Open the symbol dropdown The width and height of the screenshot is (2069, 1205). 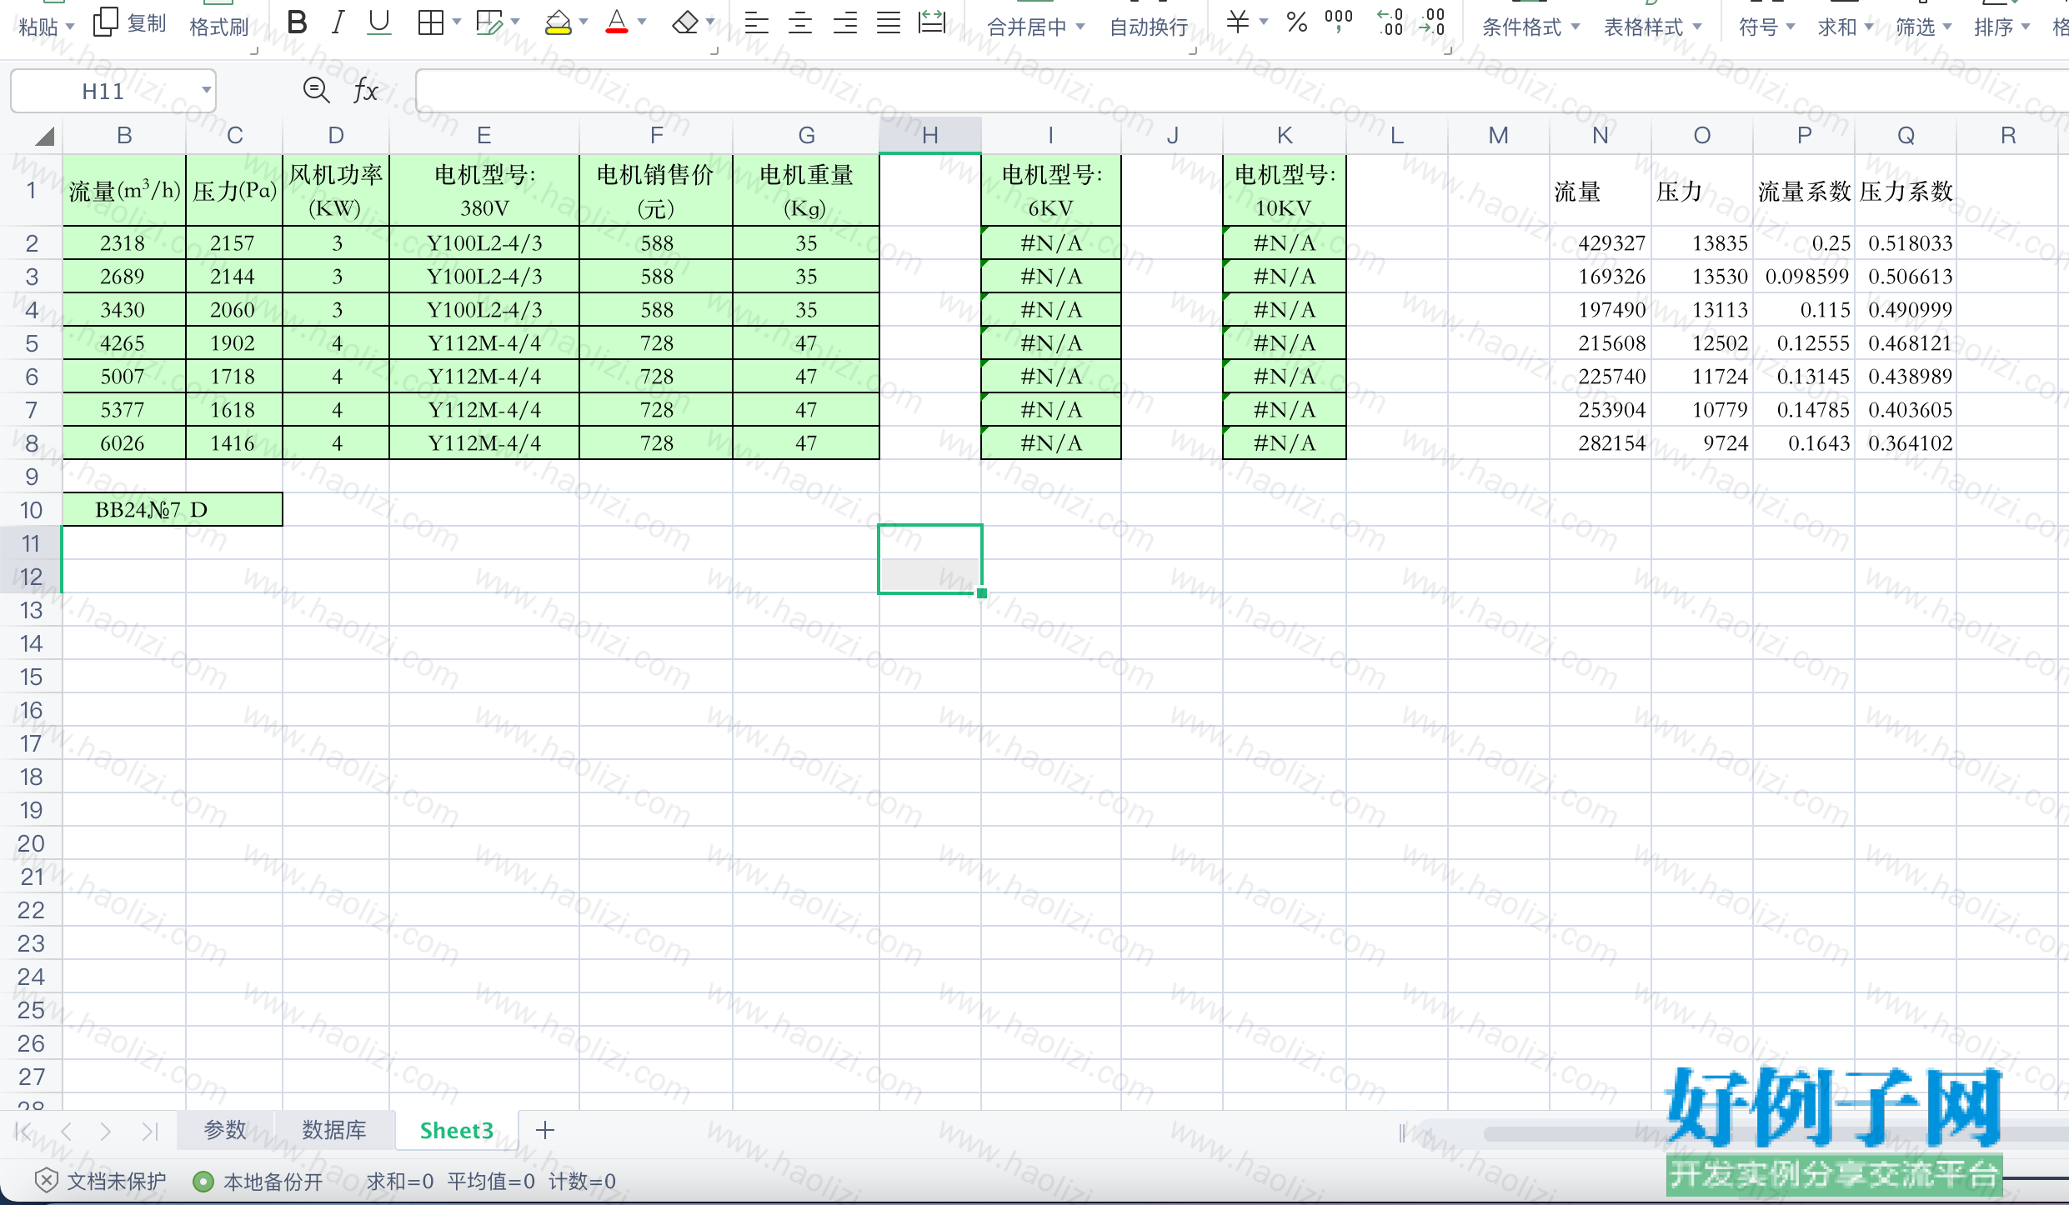pos(1791,27)
